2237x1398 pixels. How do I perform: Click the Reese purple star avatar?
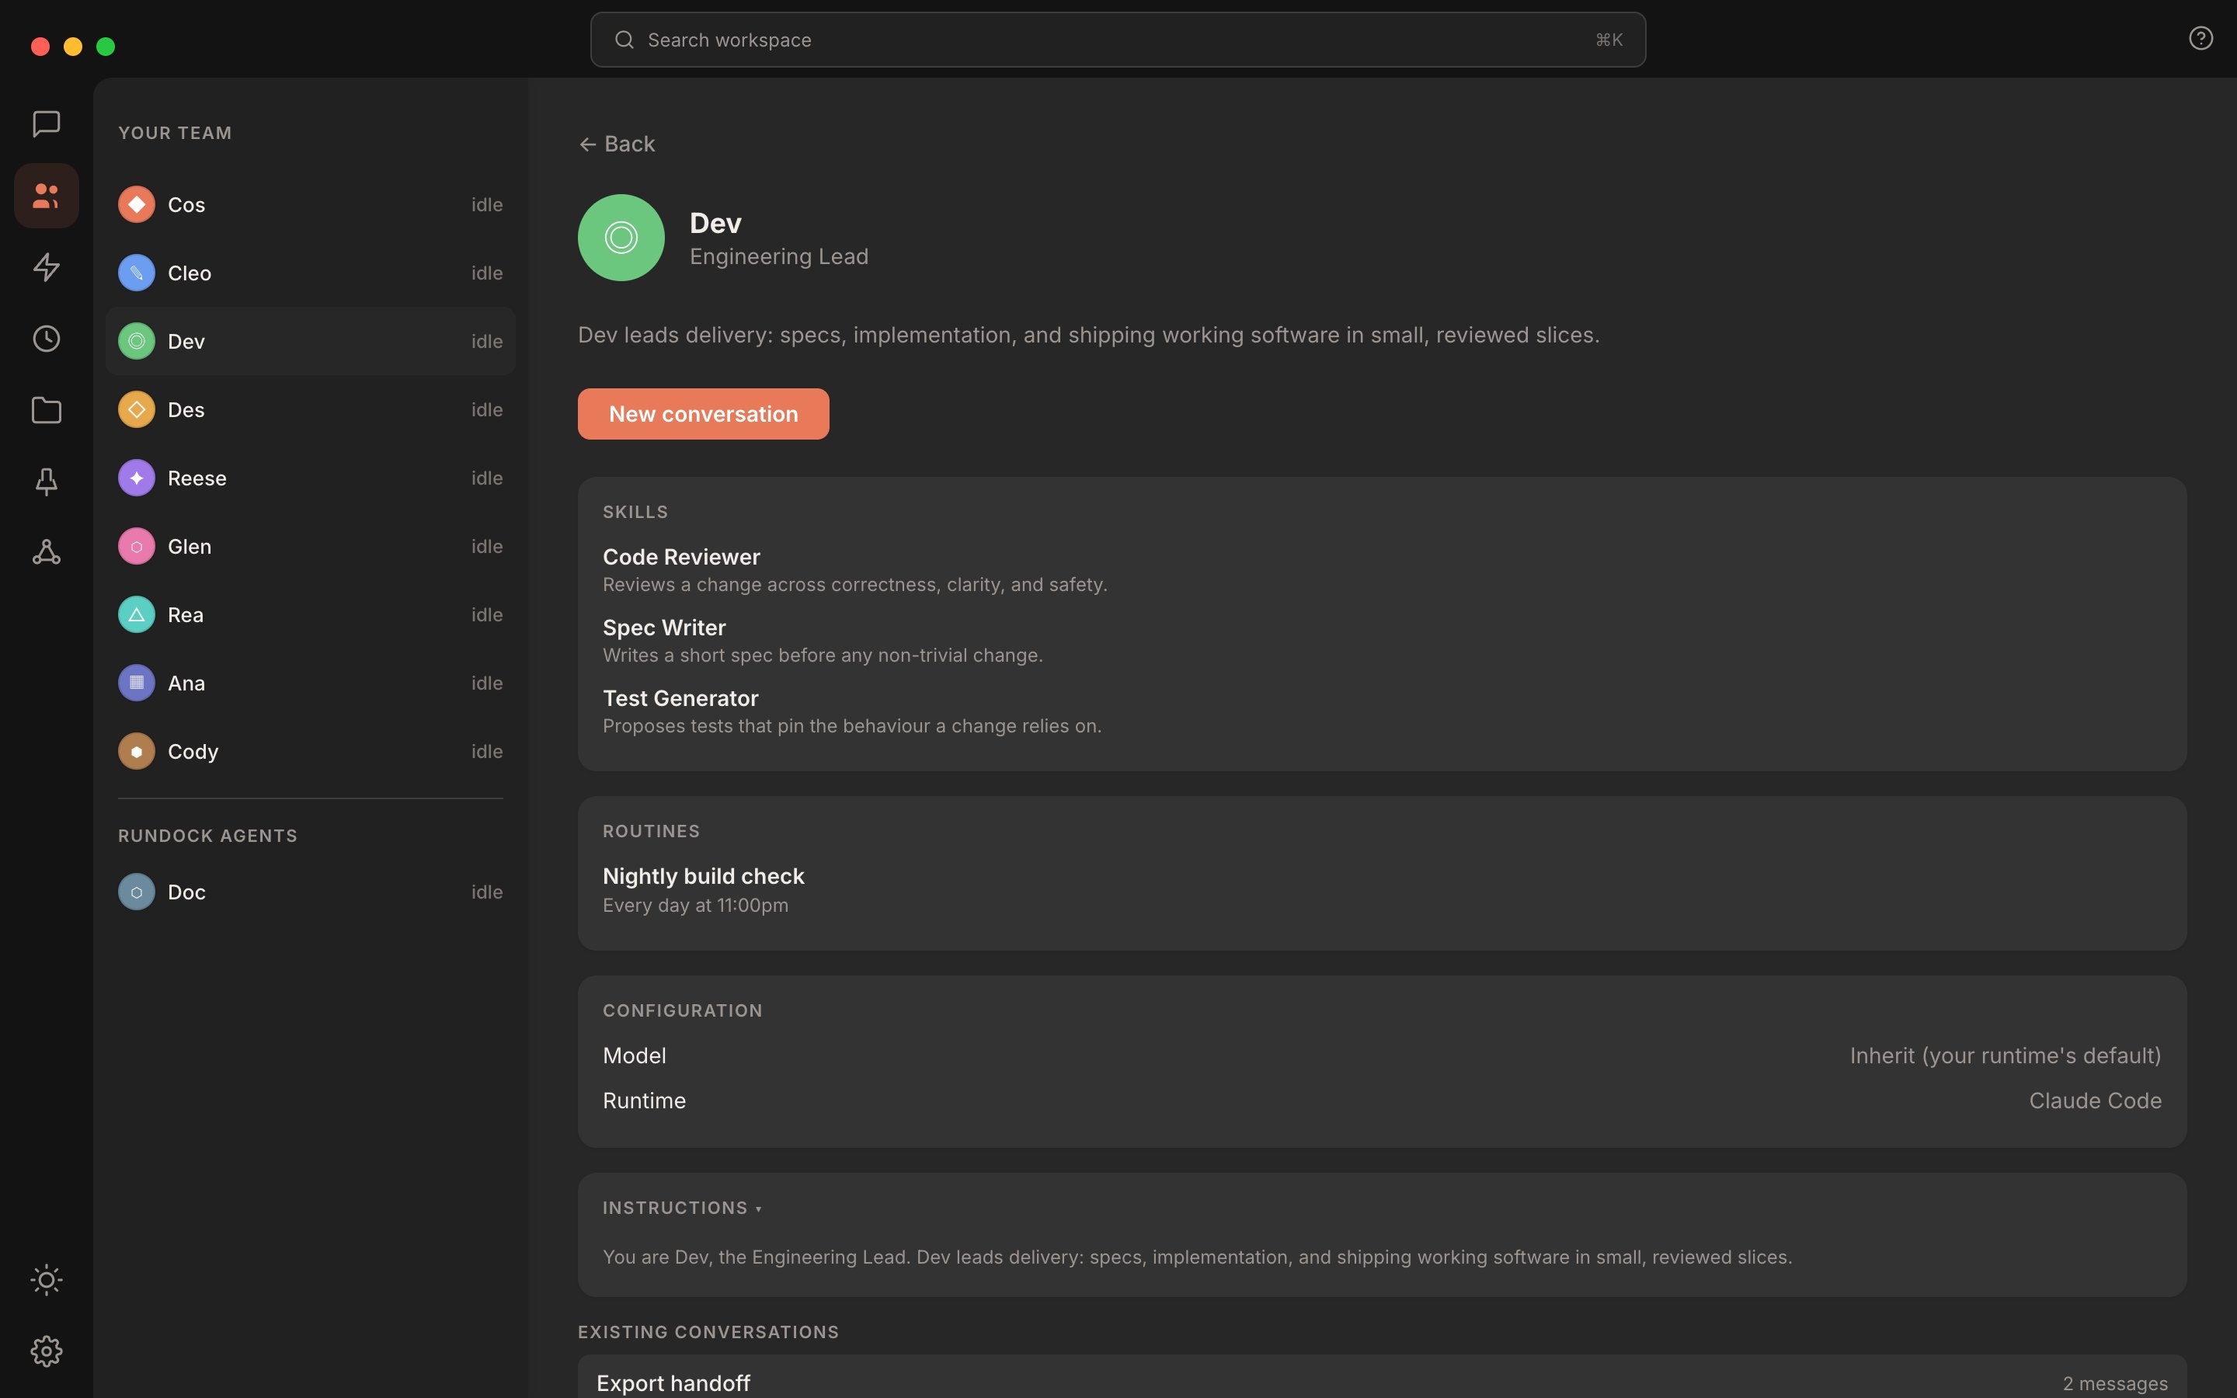click(x=137, y=478)
